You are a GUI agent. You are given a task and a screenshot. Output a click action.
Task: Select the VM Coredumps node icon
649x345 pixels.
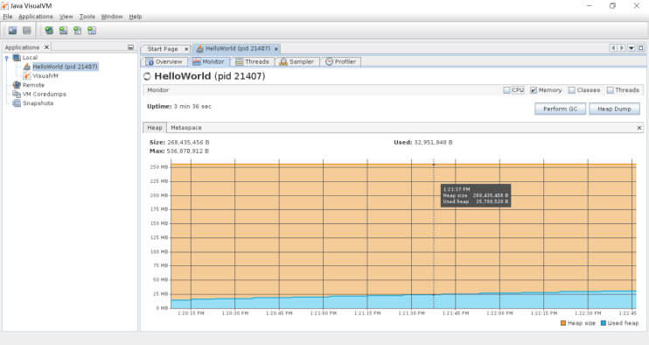tap(17, 94)
